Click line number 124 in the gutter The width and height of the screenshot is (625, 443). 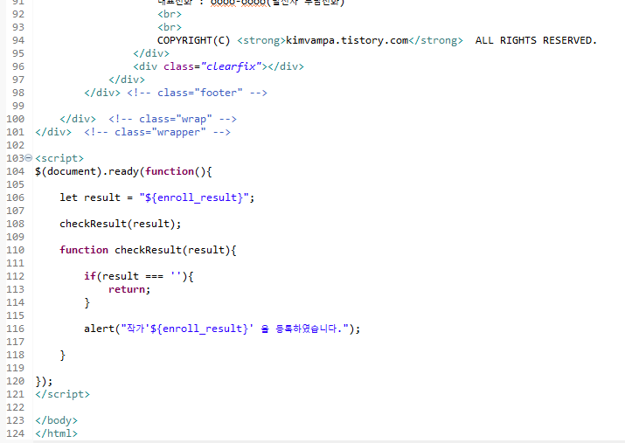15,433
